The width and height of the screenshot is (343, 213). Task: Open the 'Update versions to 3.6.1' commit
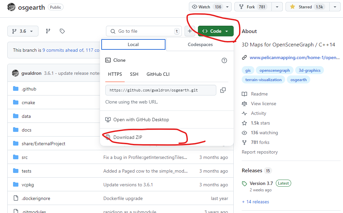(128, 185)
